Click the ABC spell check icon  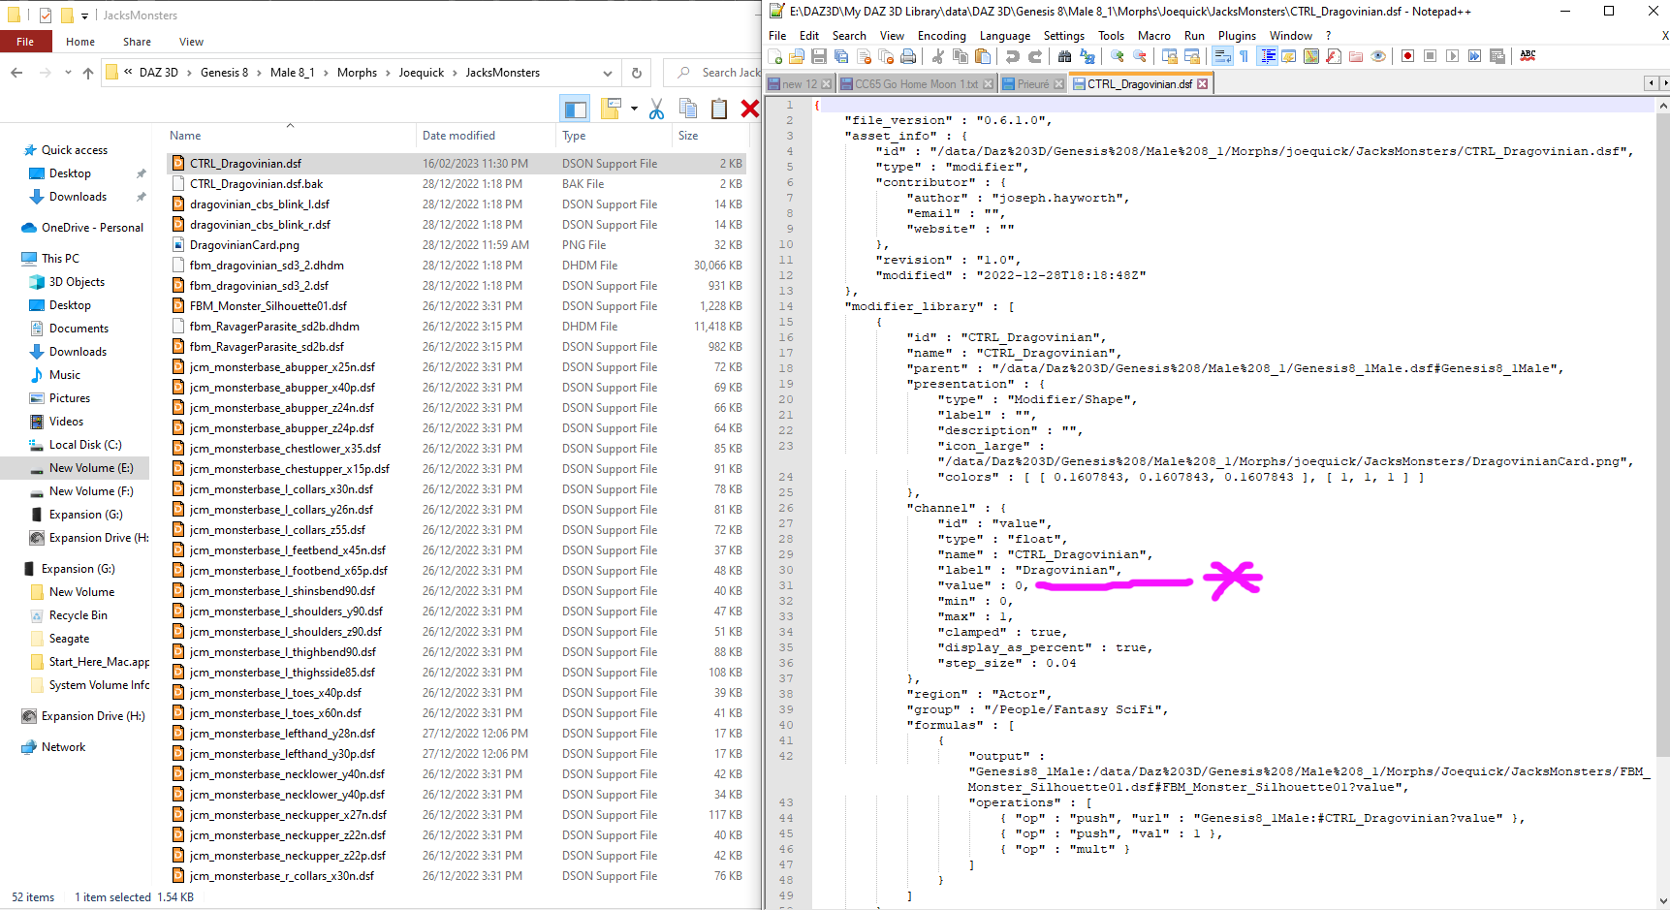(1528, 56)
